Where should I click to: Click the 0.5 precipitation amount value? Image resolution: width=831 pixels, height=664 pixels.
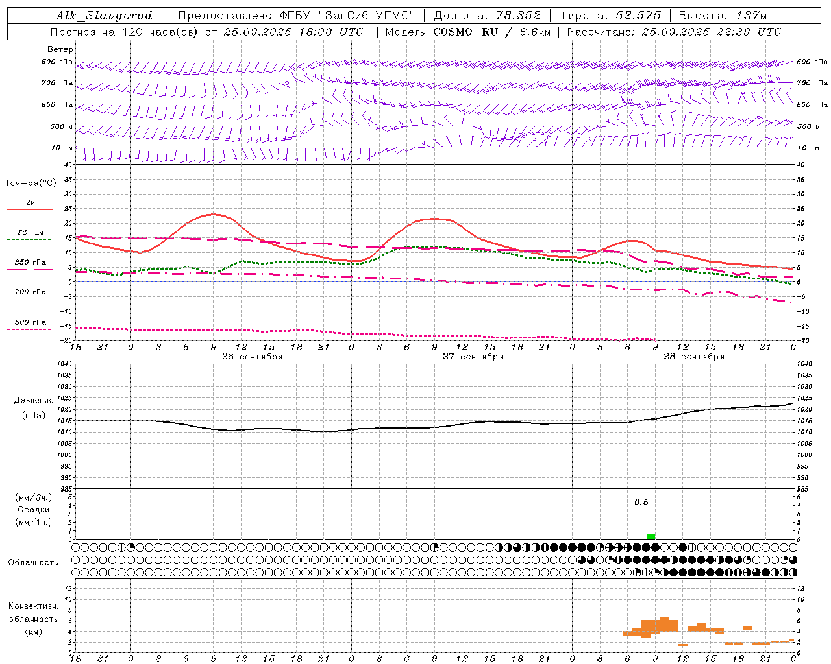(641, 503)
